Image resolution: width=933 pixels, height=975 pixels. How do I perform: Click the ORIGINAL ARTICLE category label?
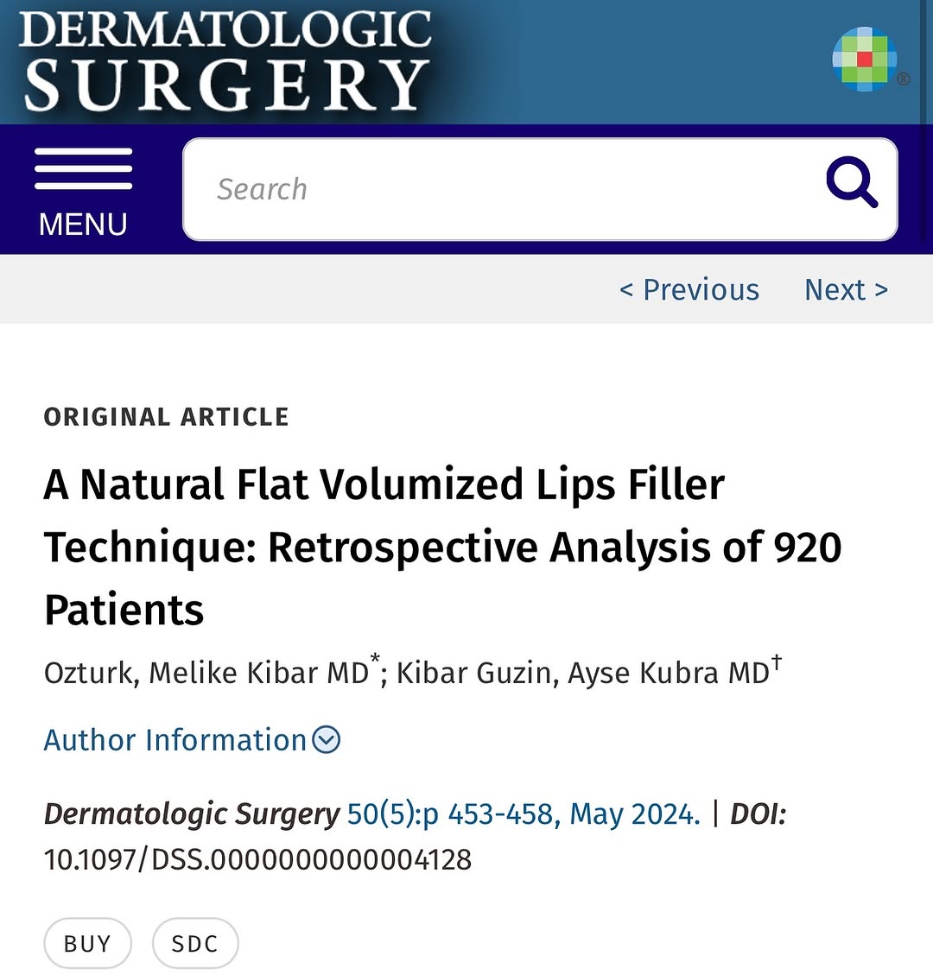(x=166, y=417)
